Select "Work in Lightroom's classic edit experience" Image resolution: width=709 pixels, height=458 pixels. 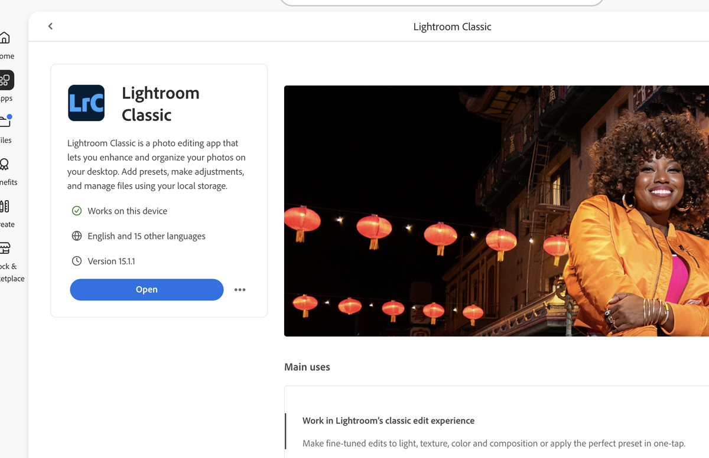tap(388, 421)
